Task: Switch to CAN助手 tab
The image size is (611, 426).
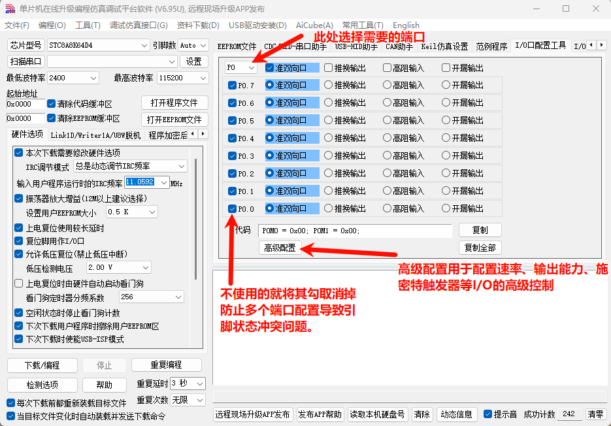Action: 399,47
